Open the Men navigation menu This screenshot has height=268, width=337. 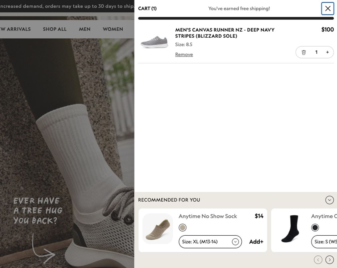point(85,29)
